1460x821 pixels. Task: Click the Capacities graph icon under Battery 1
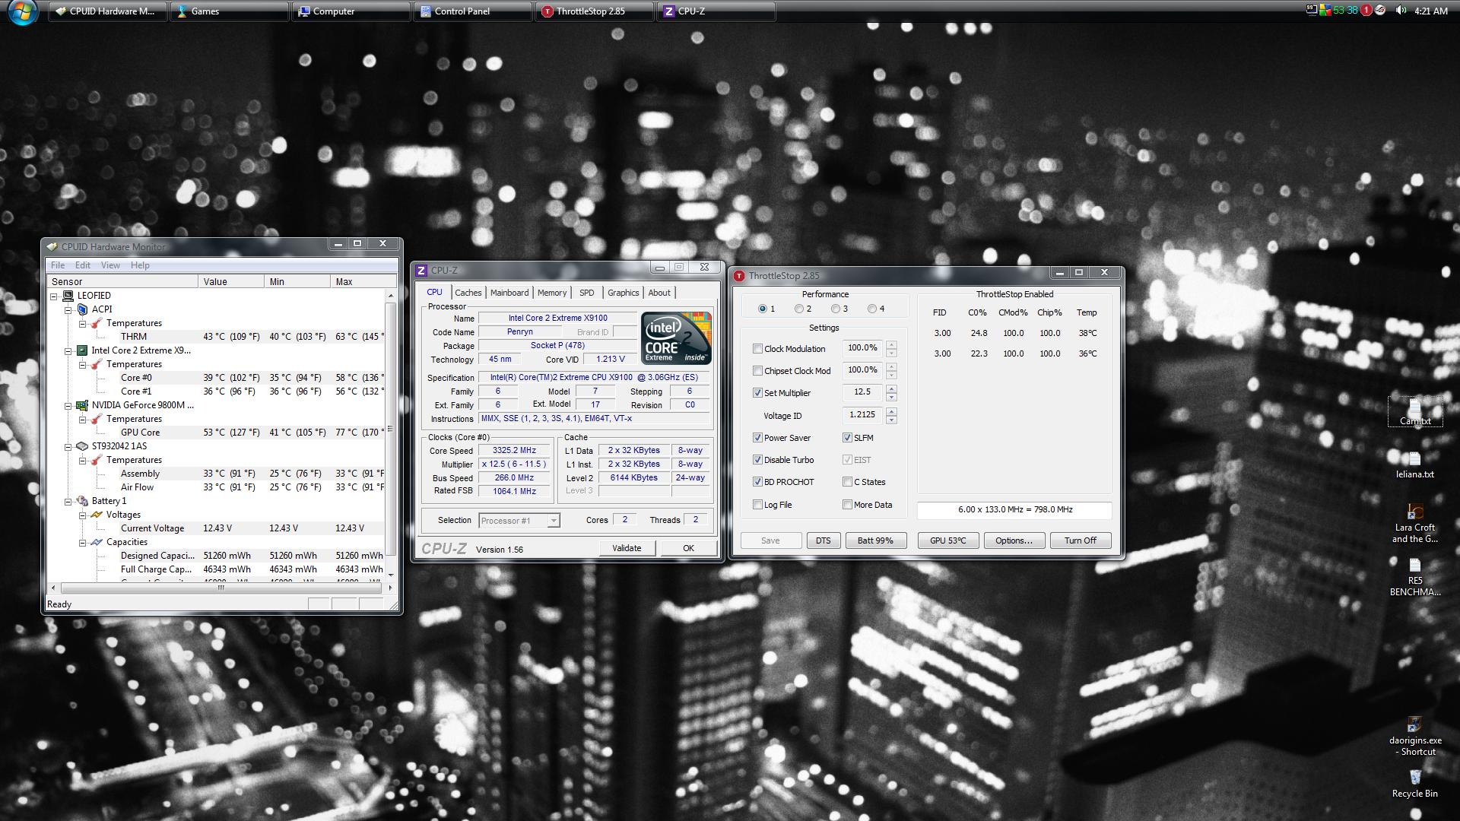[97, 542]
